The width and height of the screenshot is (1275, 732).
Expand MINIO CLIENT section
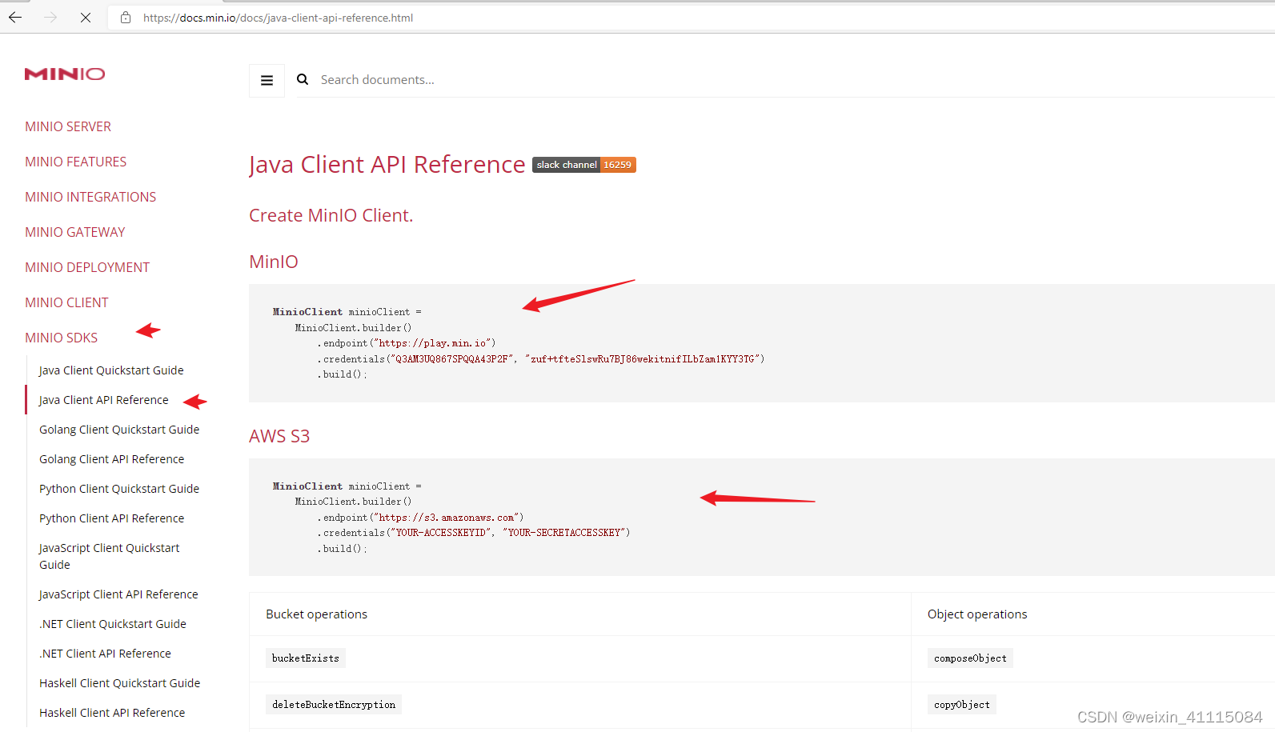tap(66, 302)
